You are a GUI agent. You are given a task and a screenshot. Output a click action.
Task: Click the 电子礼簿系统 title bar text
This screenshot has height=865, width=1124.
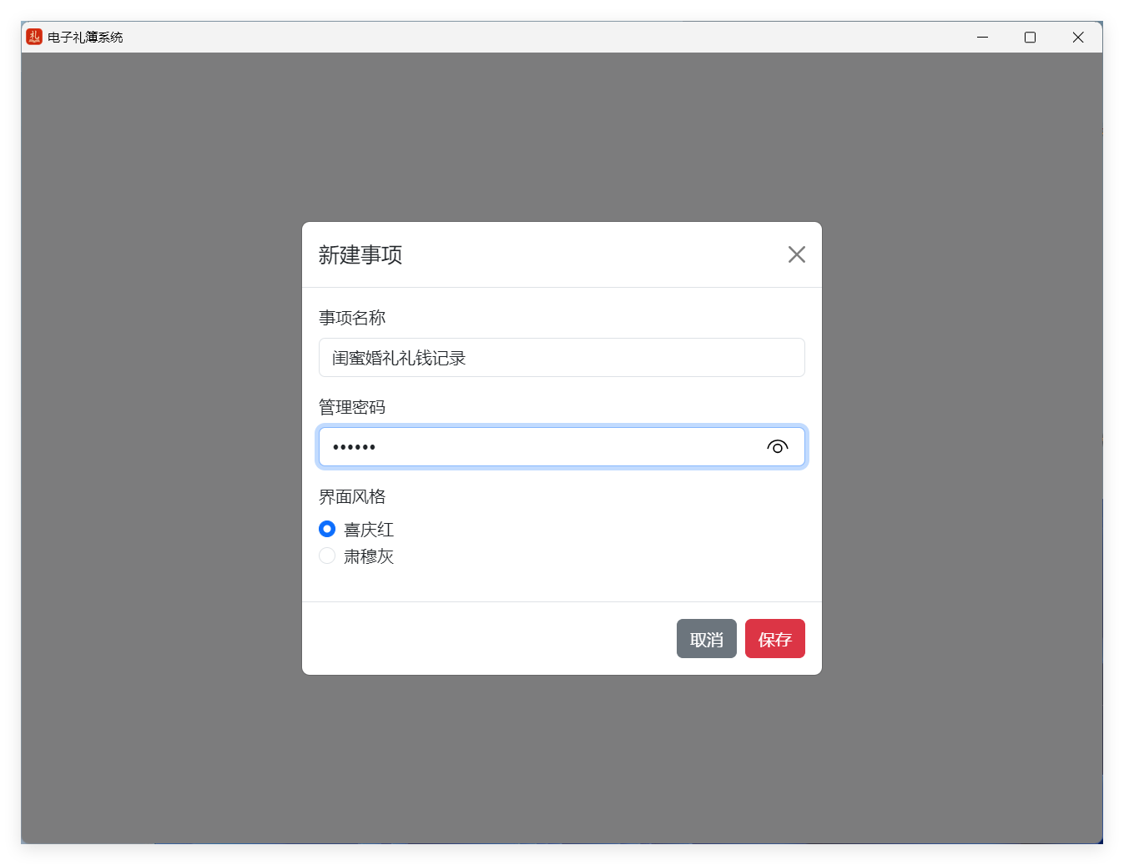pyautogui.click(x=85, y=38)
